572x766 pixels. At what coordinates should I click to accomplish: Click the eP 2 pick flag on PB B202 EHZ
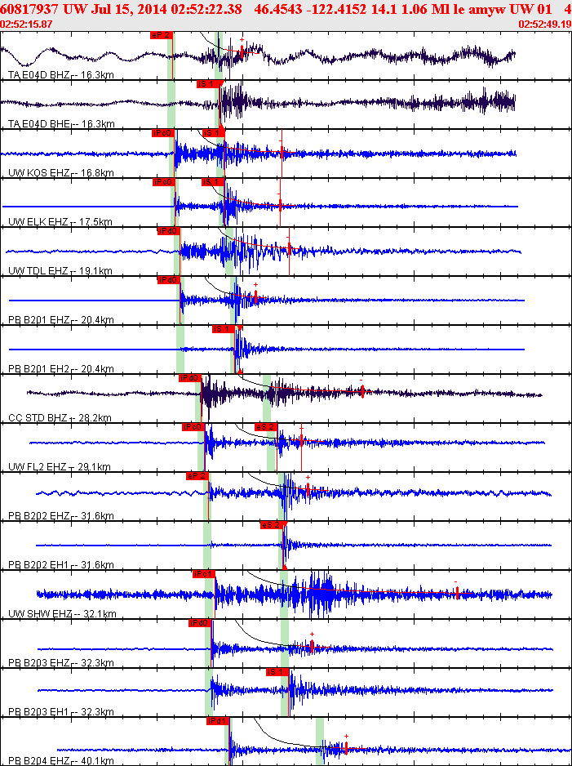197,476
